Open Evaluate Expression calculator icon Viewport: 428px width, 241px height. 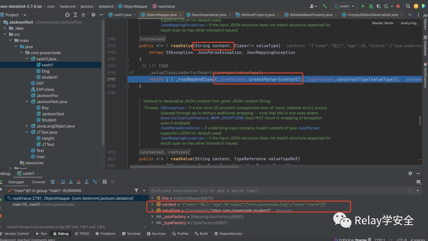click(104, 182)
